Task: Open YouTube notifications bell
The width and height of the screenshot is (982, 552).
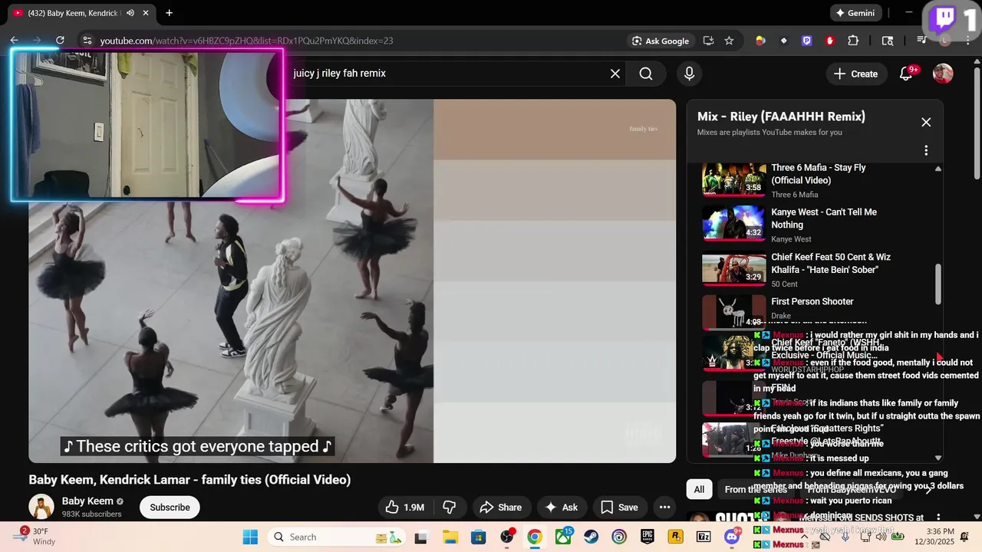Action: 906,74
